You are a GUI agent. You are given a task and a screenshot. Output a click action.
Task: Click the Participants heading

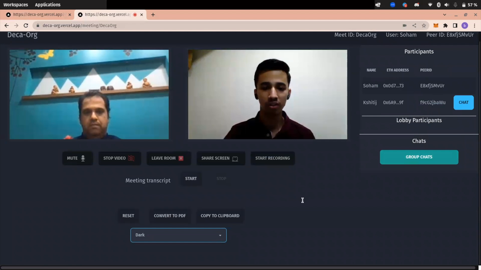(x=419, y=51)
